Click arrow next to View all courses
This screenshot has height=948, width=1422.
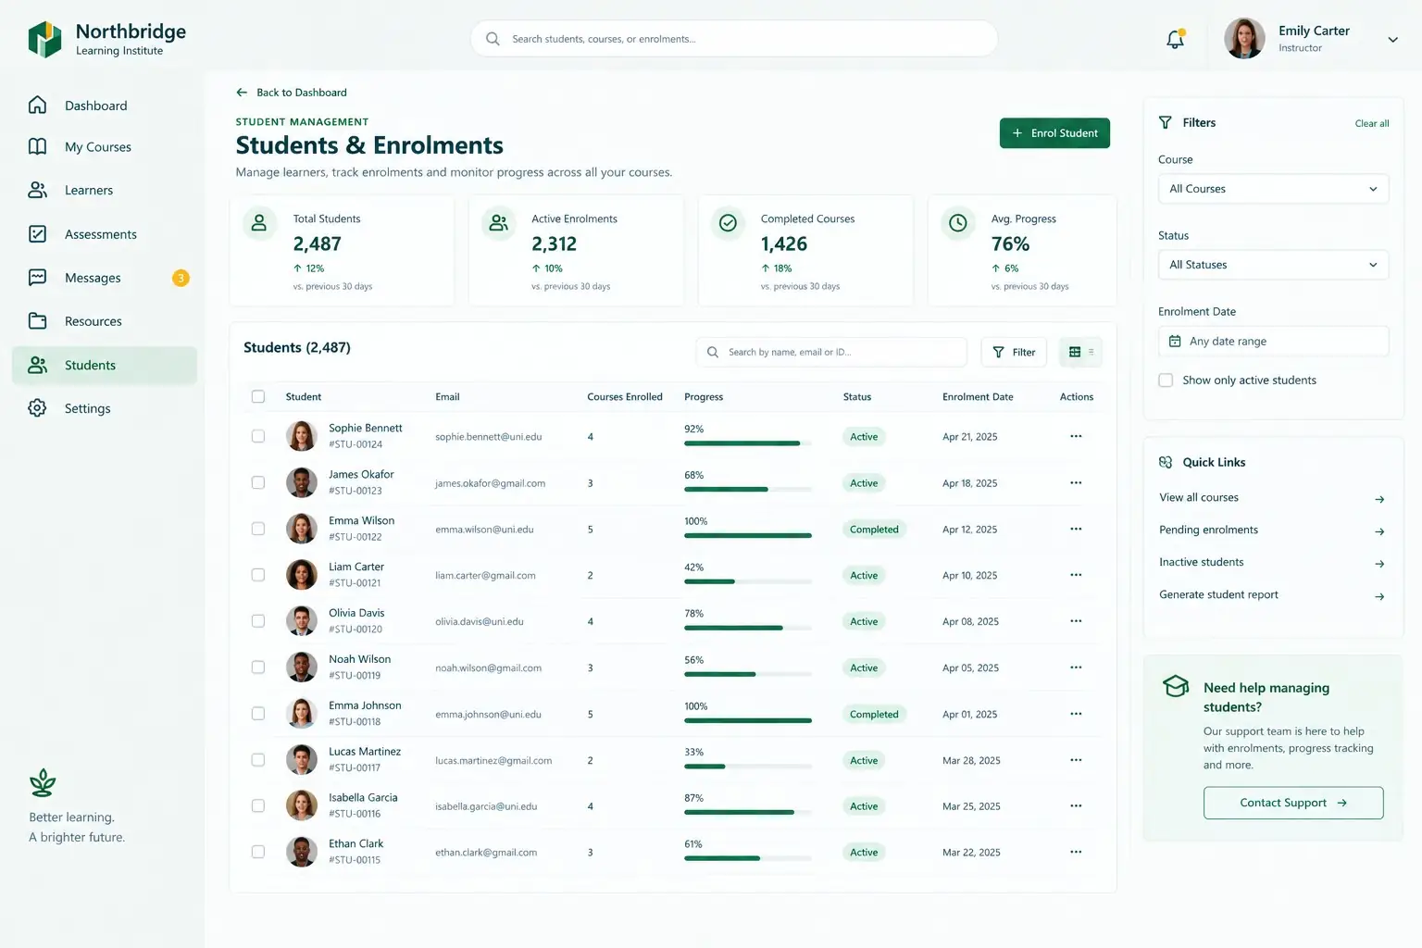click(1379, 499)
